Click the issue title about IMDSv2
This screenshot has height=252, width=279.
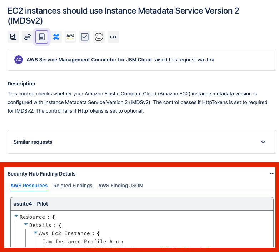click(123, 16)
